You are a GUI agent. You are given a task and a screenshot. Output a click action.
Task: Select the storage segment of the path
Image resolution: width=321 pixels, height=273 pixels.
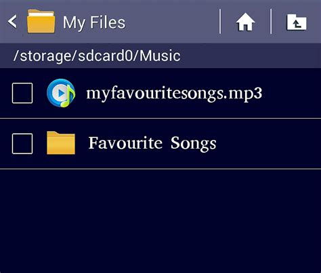(x=45, y=56)
